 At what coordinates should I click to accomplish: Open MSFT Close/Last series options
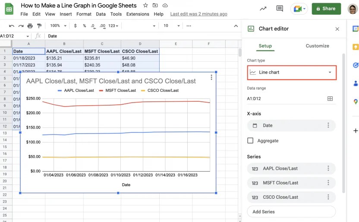328,183
